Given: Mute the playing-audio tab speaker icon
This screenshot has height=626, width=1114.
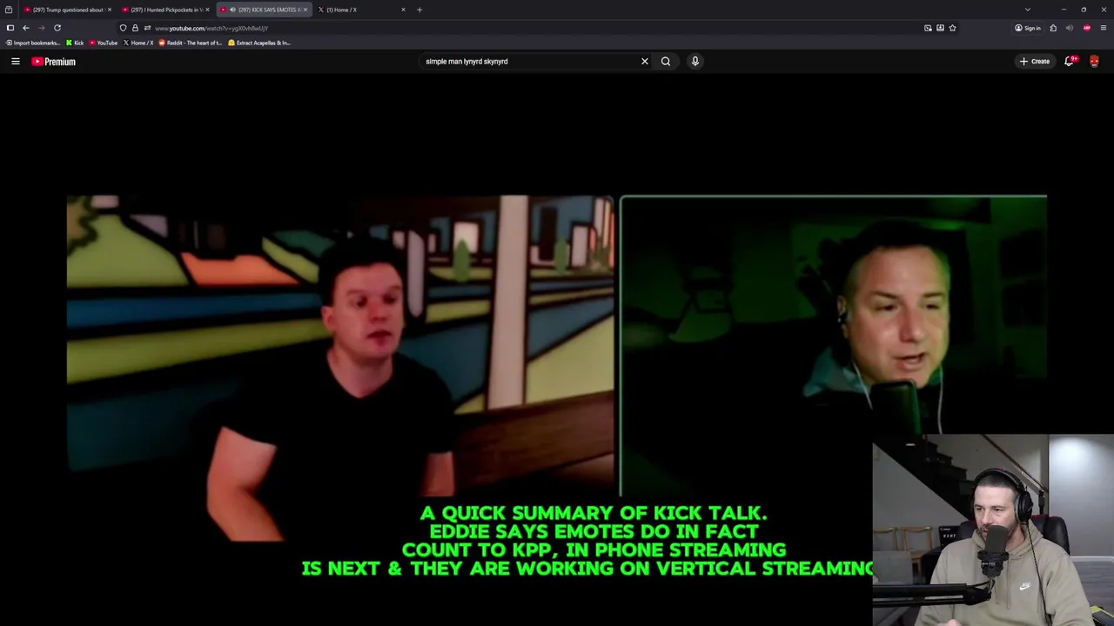Looking at the screenshot, I should [x=232, y=10].
